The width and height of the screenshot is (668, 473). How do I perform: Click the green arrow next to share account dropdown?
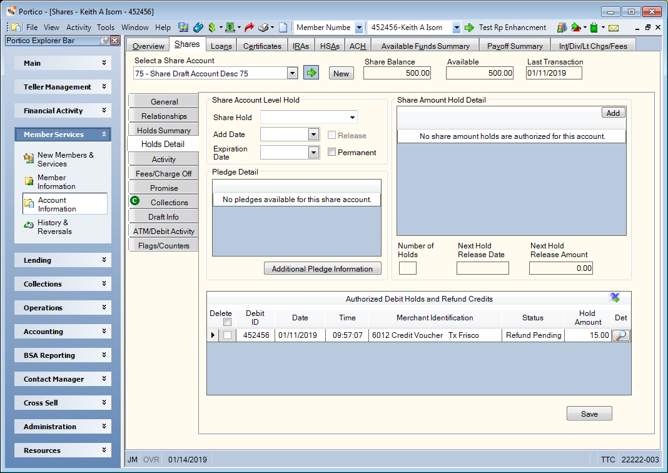point(311,73)
